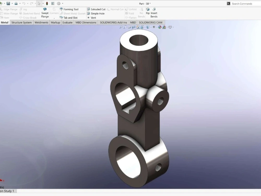
Task: Click the Miter Flange button
Action: point(9,13)
